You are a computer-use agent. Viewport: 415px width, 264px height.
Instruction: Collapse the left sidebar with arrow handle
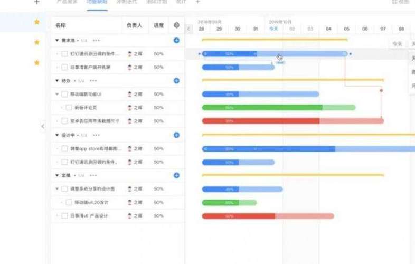click(43, 126)
